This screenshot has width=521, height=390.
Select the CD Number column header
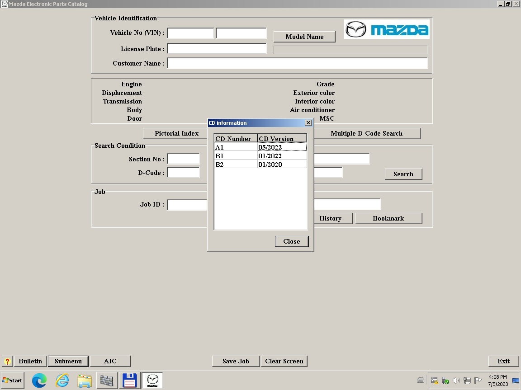click(x=236, y=138)
